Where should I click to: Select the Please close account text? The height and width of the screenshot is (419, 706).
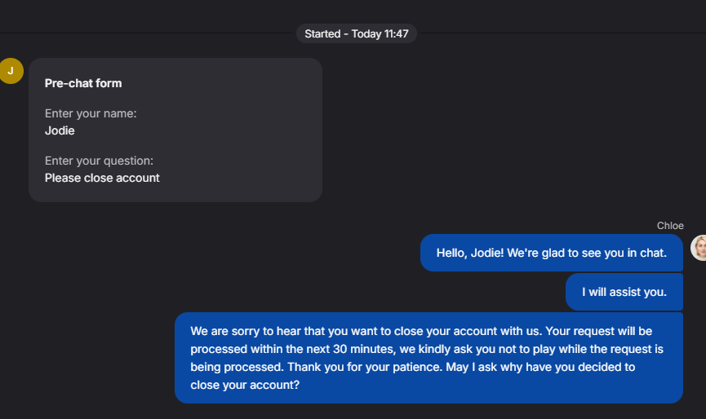(102, 178)
